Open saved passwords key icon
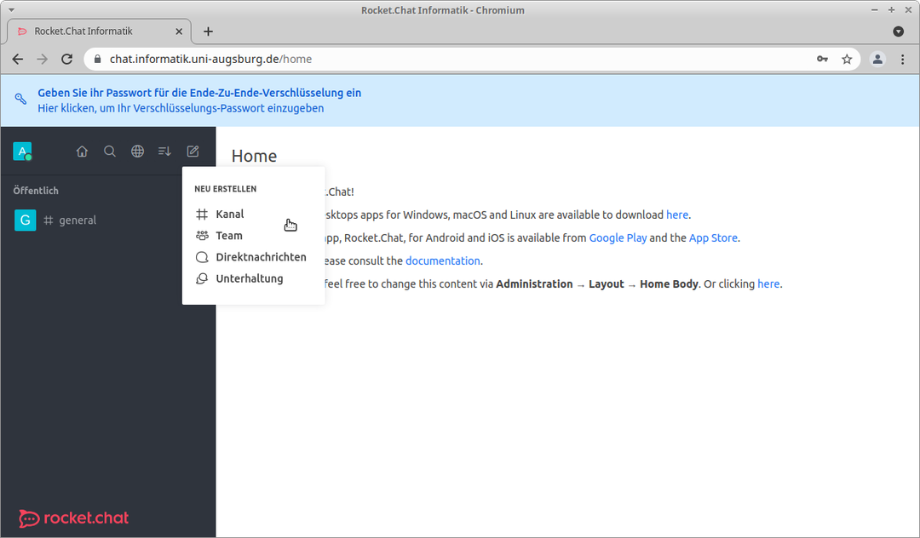Screen dimensions: 920x538 [x=822, y=60]
